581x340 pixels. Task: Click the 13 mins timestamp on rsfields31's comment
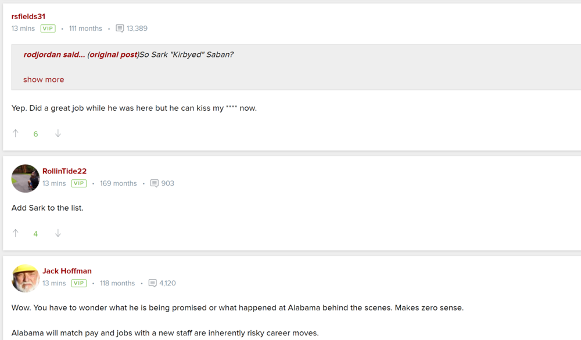(23, 28)
